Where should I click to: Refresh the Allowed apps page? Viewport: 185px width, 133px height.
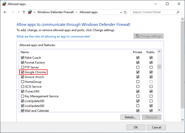[125, 12]
